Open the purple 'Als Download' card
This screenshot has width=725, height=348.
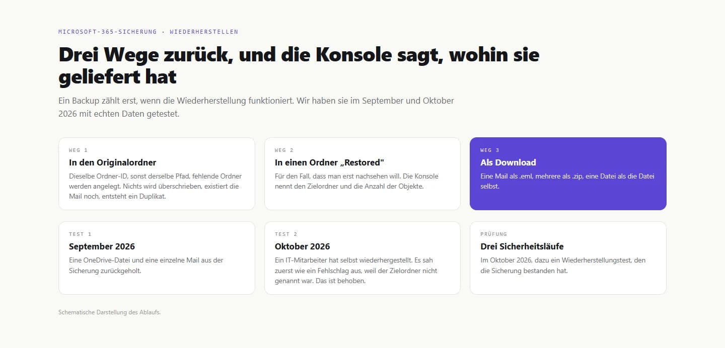(x=568, y=173)
